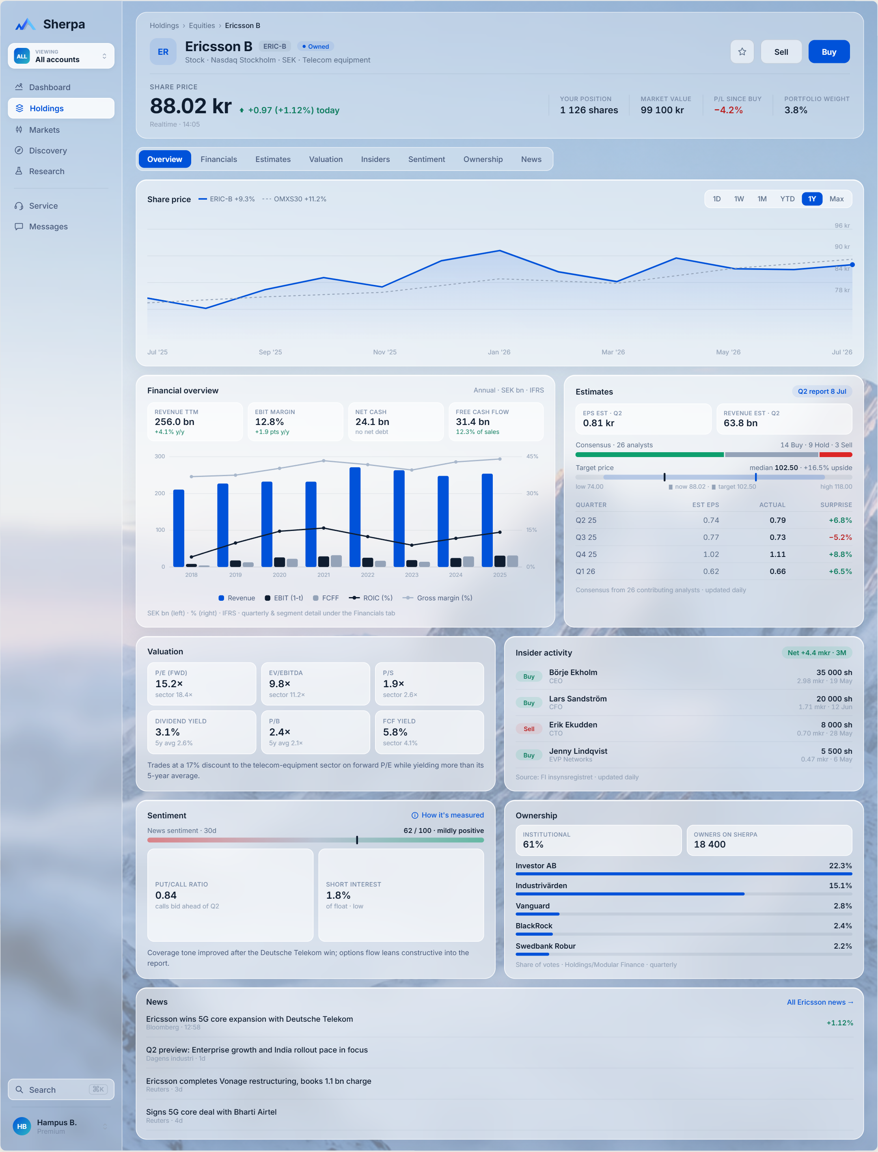Set chart range to 1D
The height and width of the screenshot is (1152, 878).
coord(716,199)
